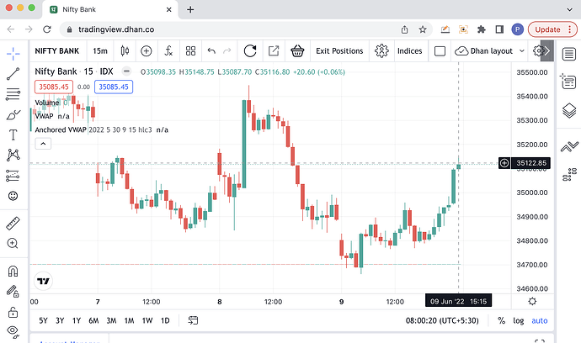581x343 pixels.
Task: Select the 3Y date range
Action: 60,321
